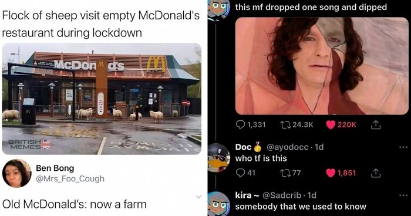Share Doc's reply via upload icon
Screen dimensions: 411x216
(375, 173)
